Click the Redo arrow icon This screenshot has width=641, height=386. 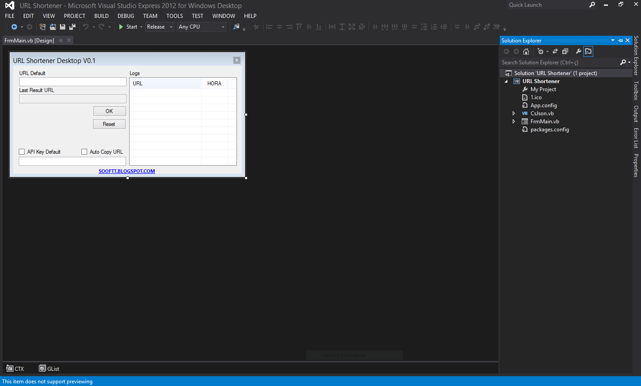[x=101, y=27]
